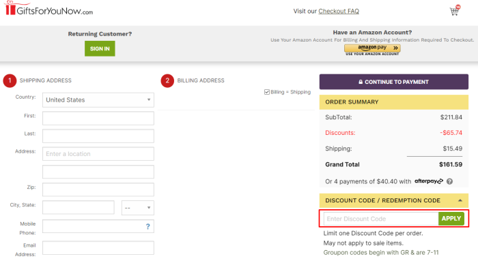Click the Last name field
The height and width of the screenshot is (261, 478).
point(98,136)
